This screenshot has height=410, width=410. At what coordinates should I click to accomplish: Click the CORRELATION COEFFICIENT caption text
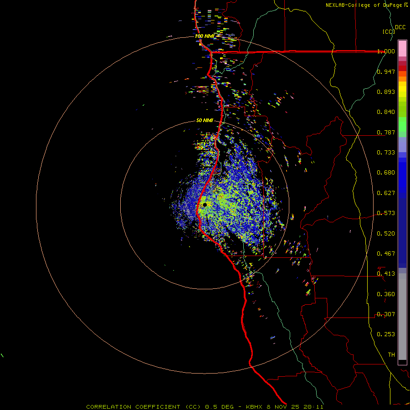click(133, 407)
